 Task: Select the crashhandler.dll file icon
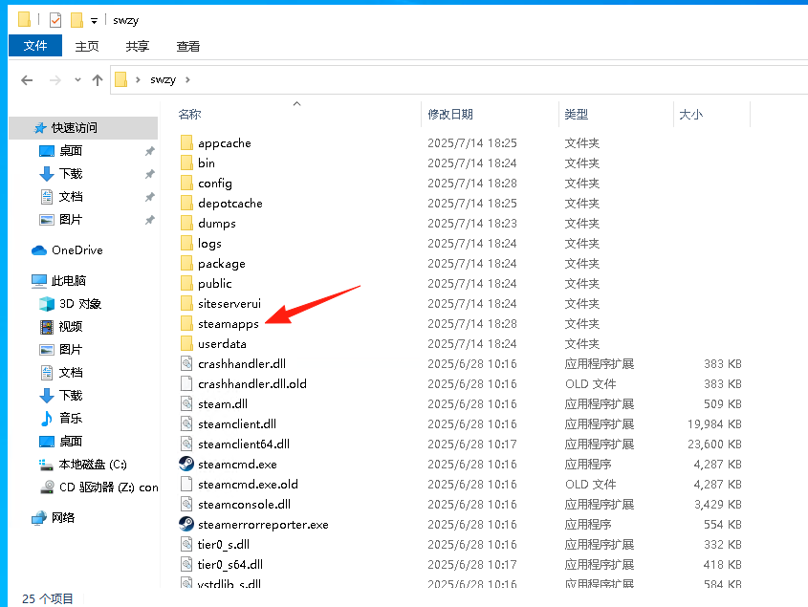186,364
